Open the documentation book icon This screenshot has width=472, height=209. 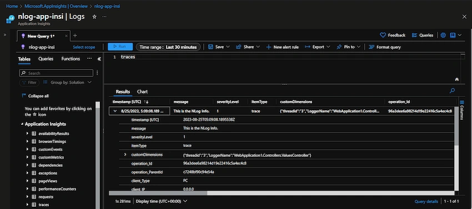(x=453, y=35)
